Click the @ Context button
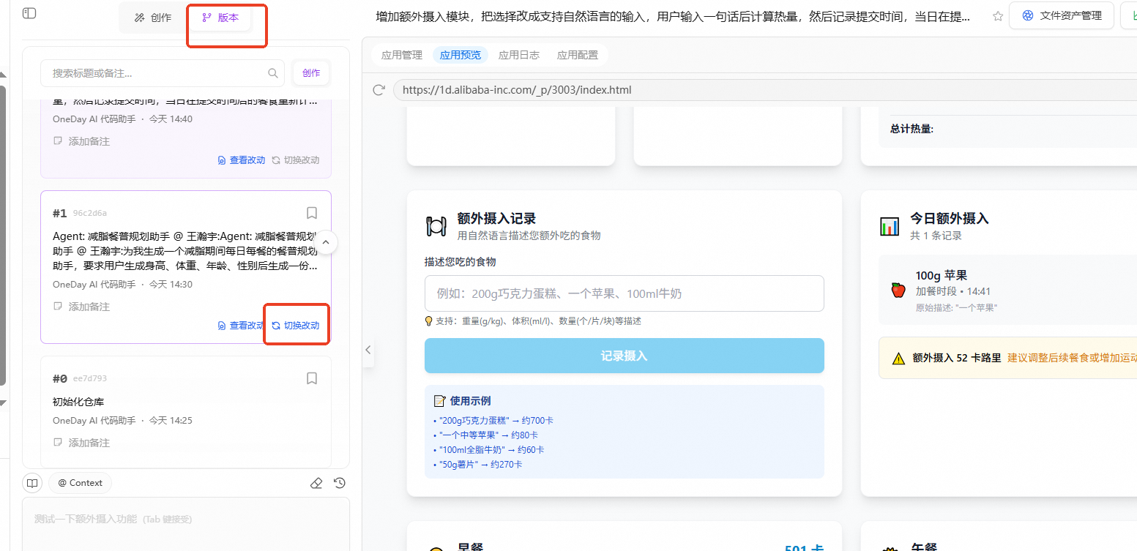The height and width of the screenshot is (551, 1137). tap(81, 483)
